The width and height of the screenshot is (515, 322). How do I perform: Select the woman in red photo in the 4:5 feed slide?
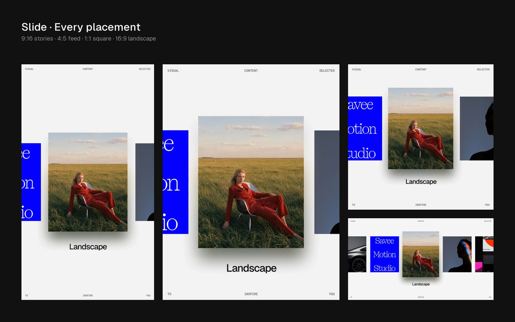[251, 182]
